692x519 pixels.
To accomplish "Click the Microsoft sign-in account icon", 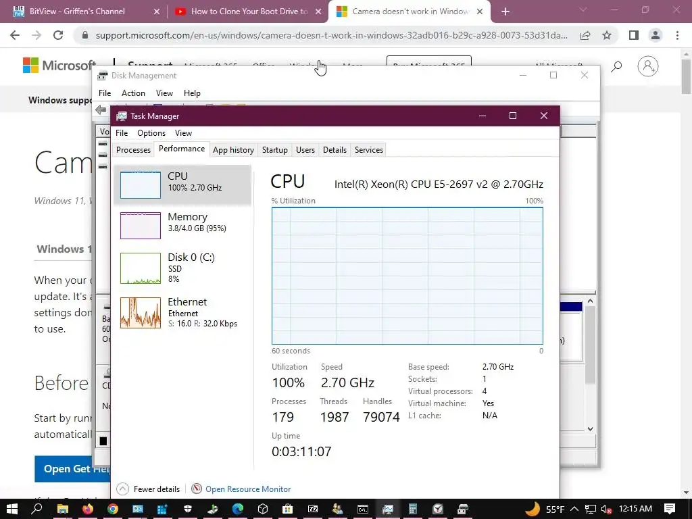I will click(x=648, y=66).
